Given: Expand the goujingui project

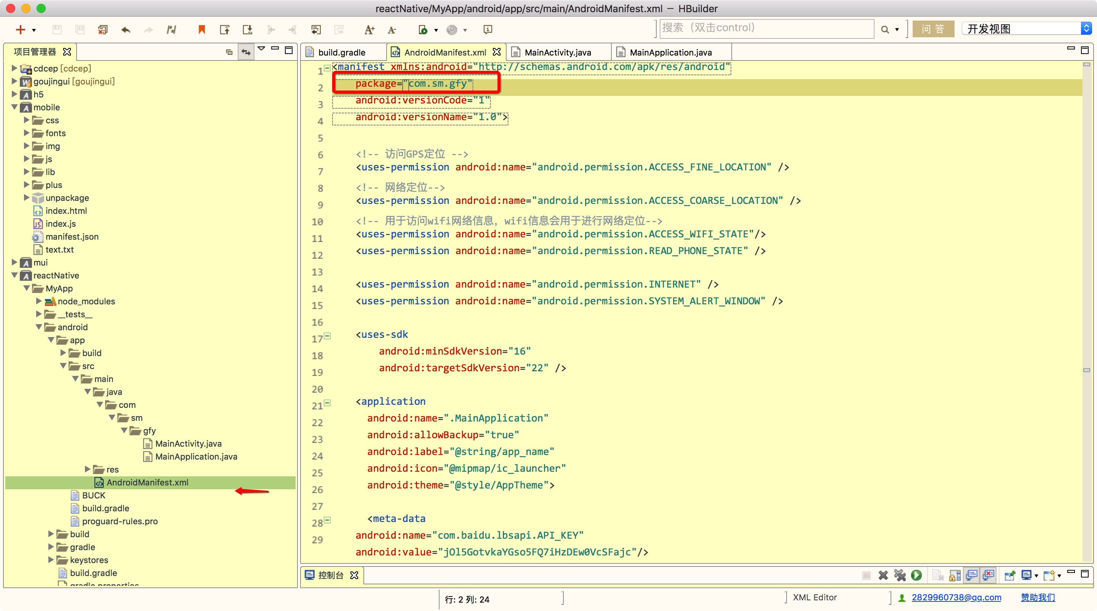Looking at the screenshot, I should 14,81.
